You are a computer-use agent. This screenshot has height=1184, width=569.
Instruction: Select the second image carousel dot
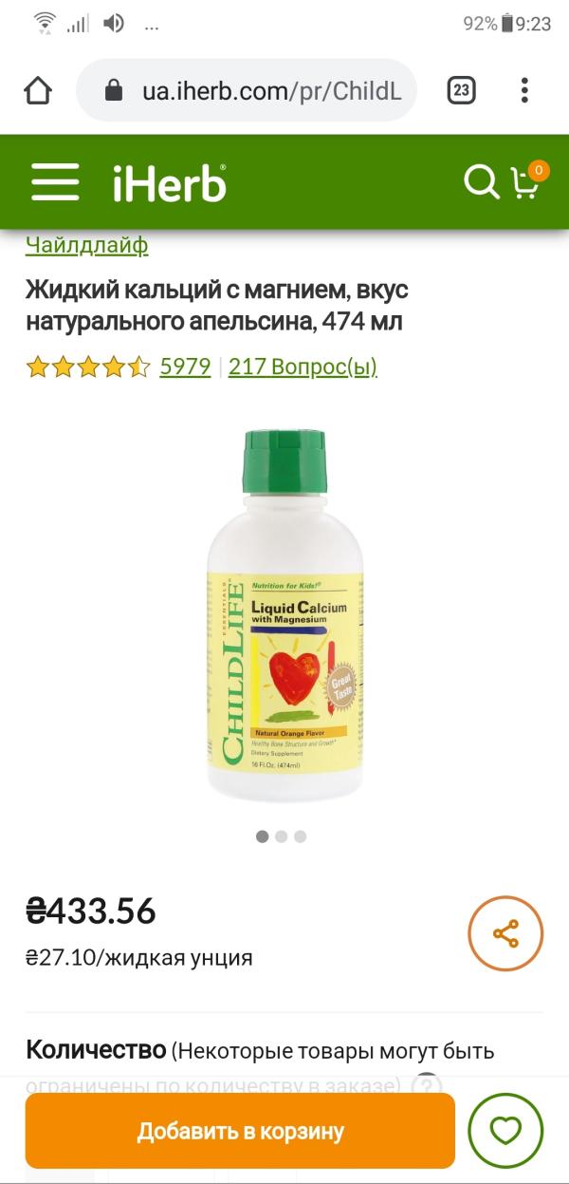point(282,836)
